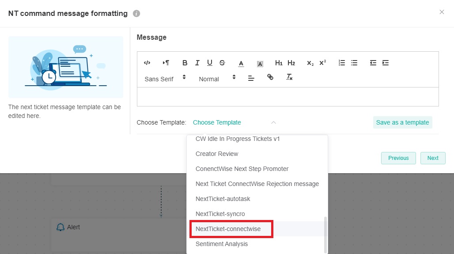Go to the Next step
The image size is (454, 254).
pyautogui.click(x=433, y=158)
